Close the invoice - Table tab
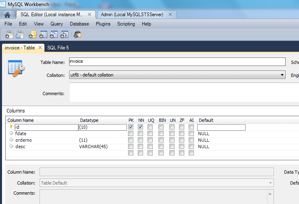 point(40,48)
